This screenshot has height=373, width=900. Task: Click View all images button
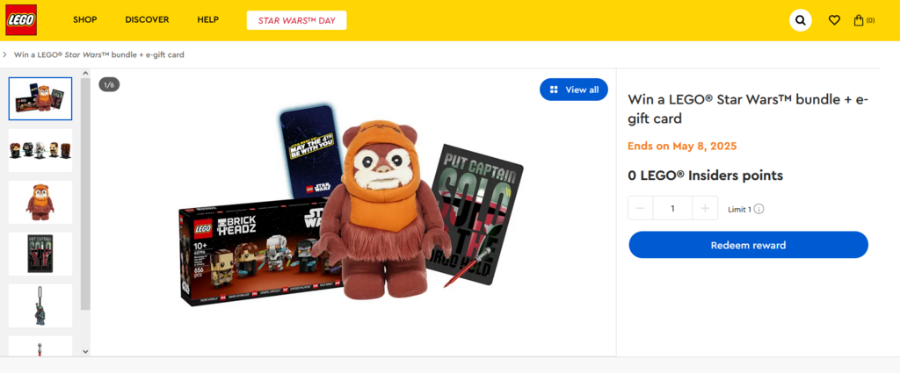point(574,90)
